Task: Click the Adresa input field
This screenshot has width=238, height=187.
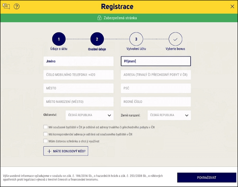Action: (156, 75)
